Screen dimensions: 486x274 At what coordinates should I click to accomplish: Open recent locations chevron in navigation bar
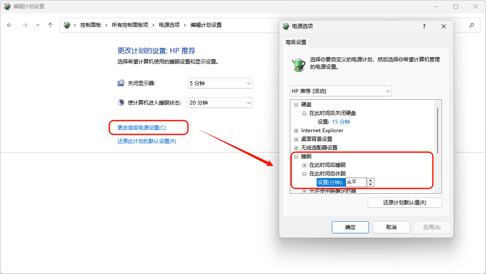pyautogui.click(x=38, y=25)
